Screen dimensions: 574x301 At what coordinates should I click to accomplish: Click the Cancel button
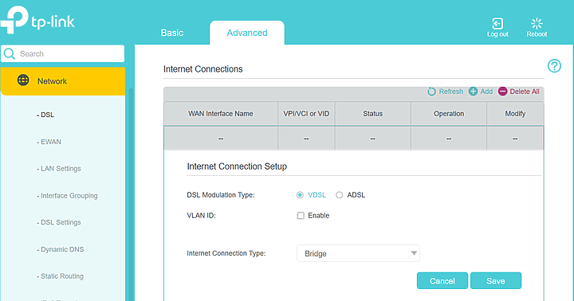[x=442, y=281]
